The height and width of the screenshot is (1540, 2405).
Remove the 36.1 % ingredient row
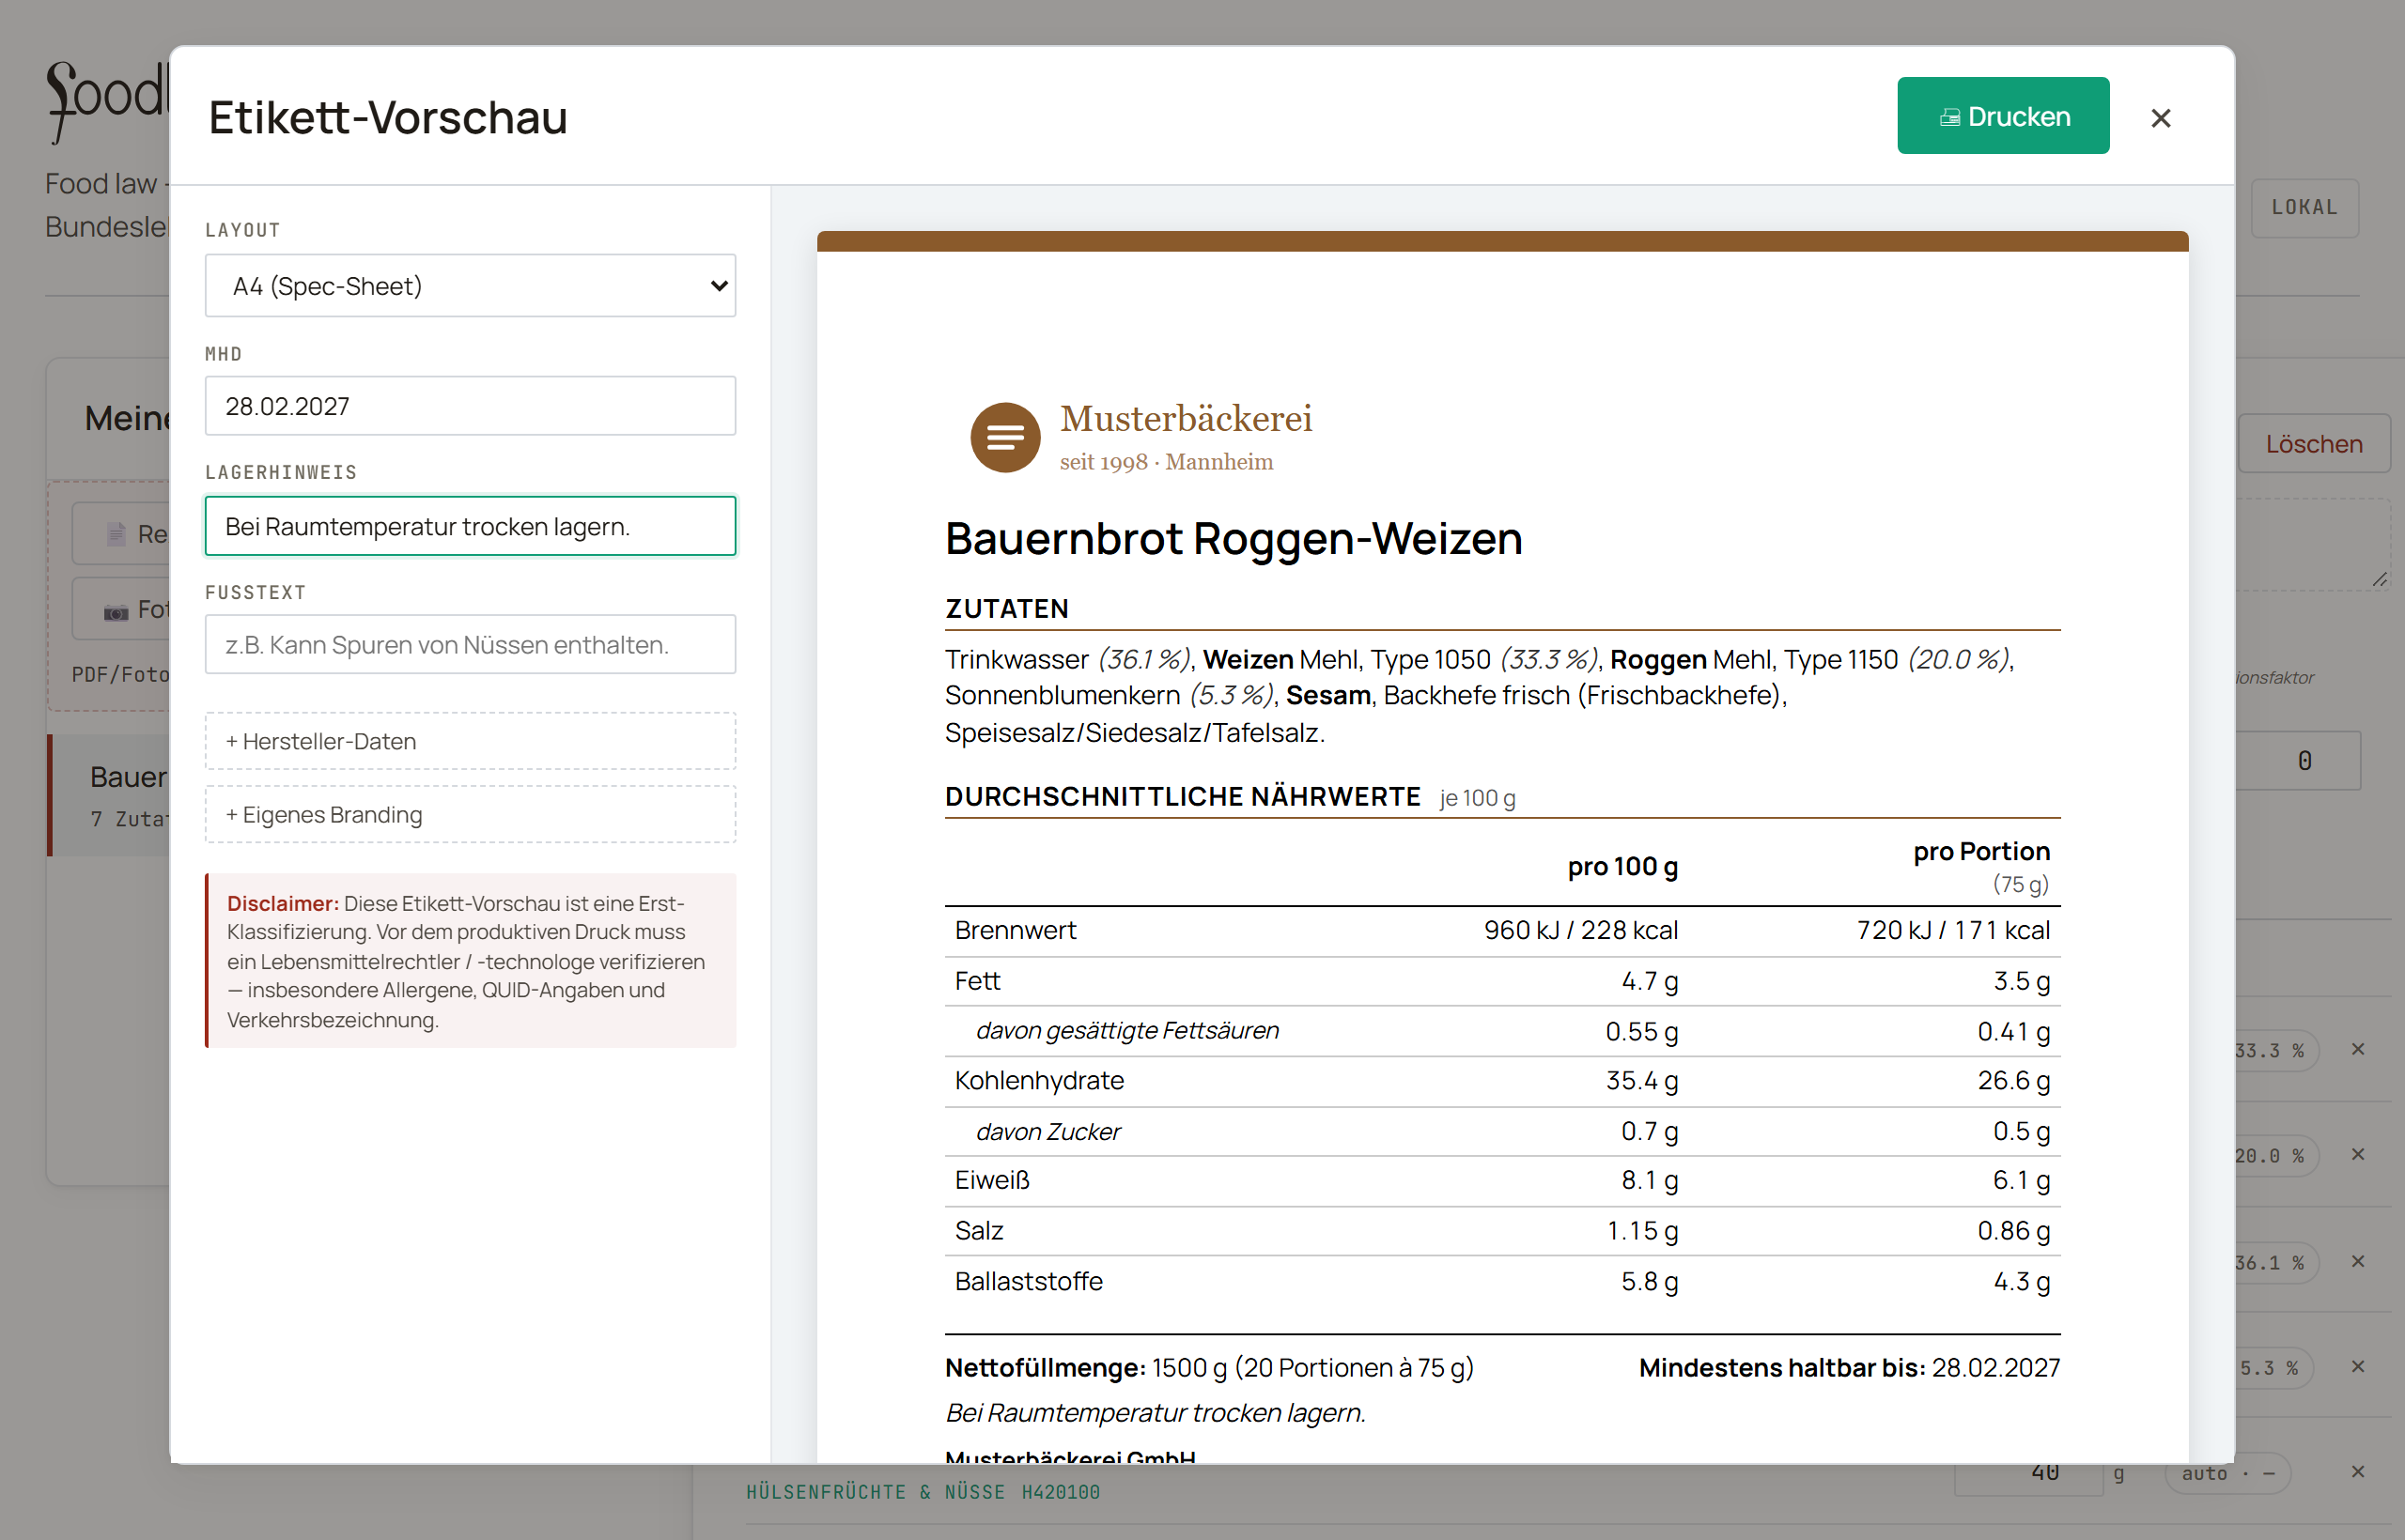[2358, 1261]
